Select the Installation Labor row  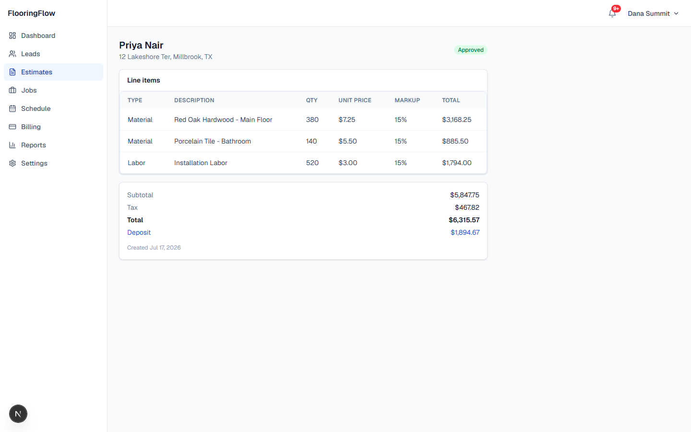(303, 163)
